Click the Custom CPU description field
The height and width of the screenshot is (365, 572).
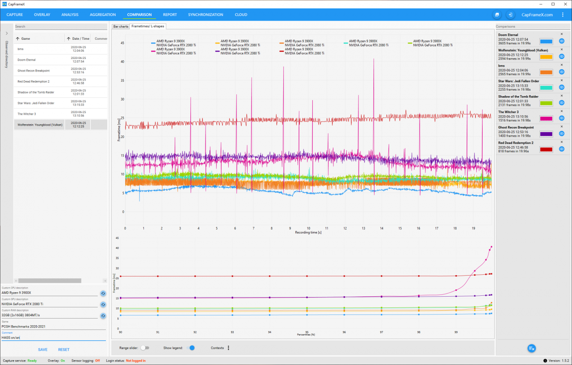[x=50, y=293]
